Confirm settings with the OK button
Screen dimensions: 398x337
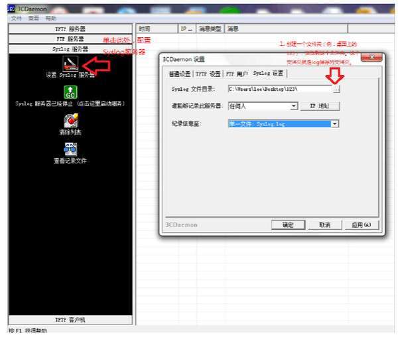point(288,225)
